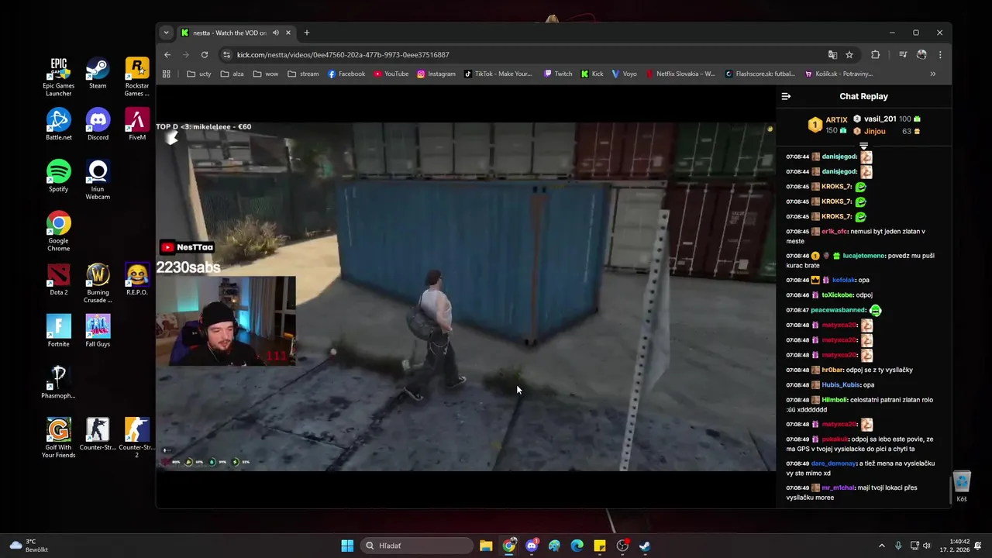Select the Fortnite desktop icon
Image resolution: width=992 pixels, height=558 pixels.
click(58, 332)
